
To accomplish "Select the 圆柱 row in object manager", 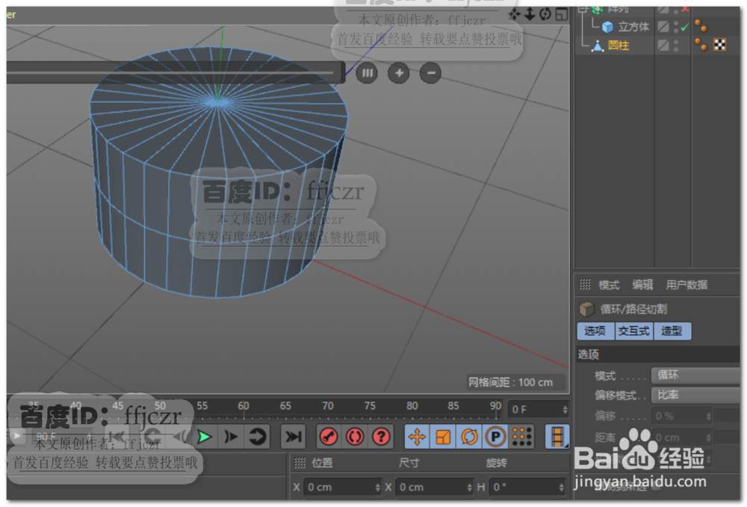I will (x=657, y=46).
